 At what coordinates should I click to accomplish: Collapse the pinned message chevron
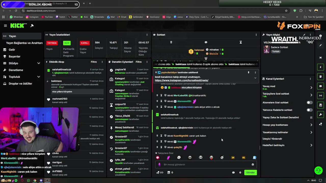[x=255, y=78]
